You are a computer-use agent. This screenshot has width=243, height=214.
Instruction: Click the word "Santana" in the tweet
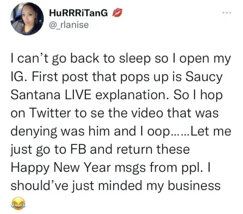[x=36, y=95]
